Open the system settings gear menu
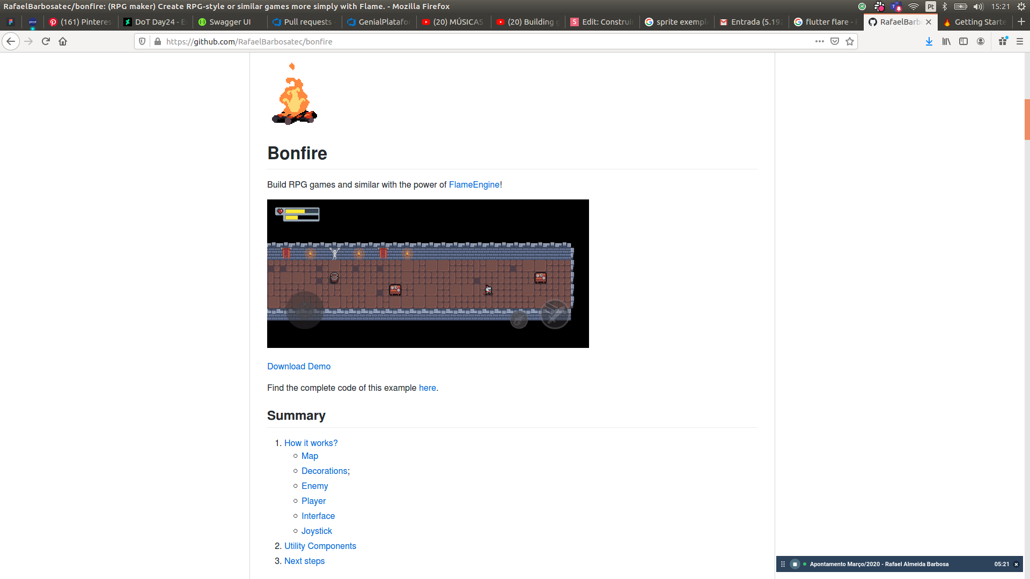Image resolution: width=1030 pixels, height=579 pixels. pos(1021,6)
